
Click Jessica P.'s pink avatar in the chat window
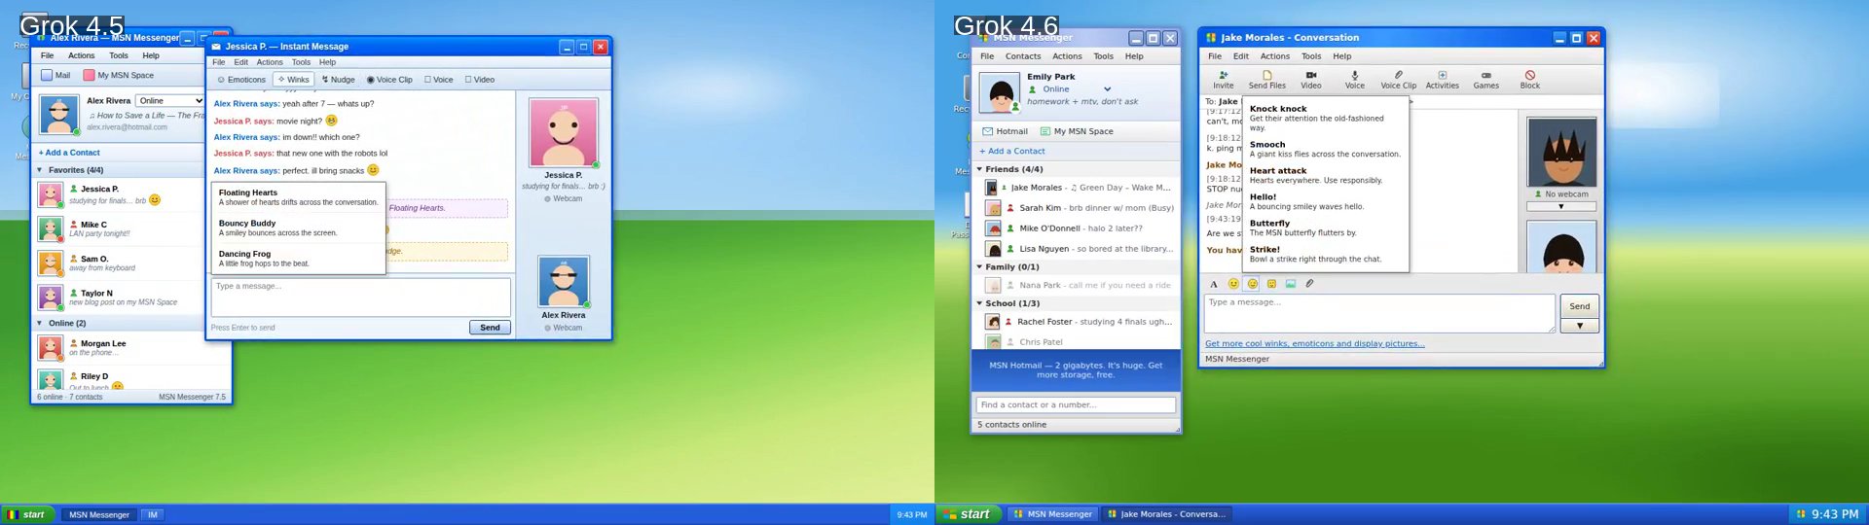click(564, 132)
